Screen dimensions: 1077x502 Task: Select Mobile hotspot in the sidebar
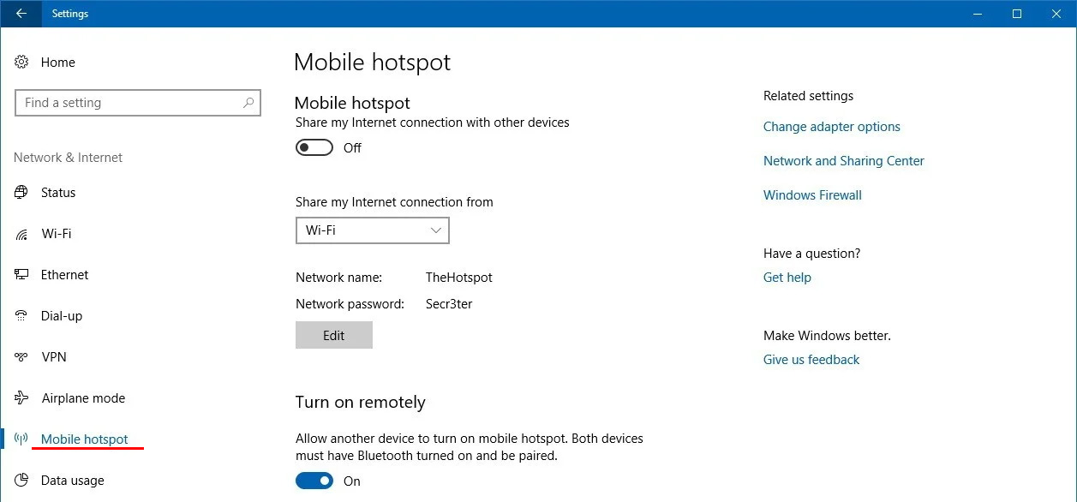click(84, 439)
